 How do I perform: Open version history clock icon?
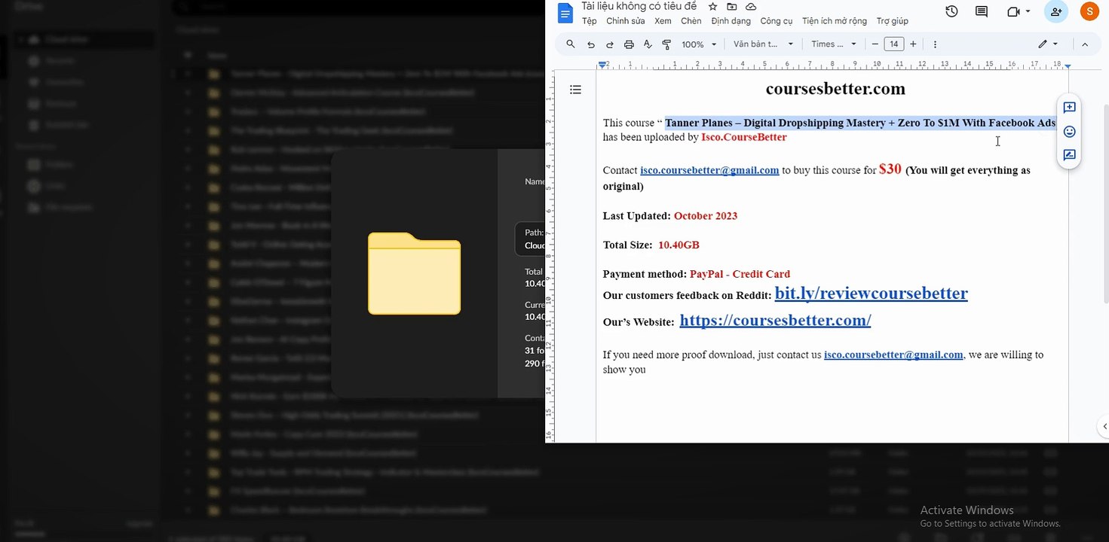tap(951, 12)
